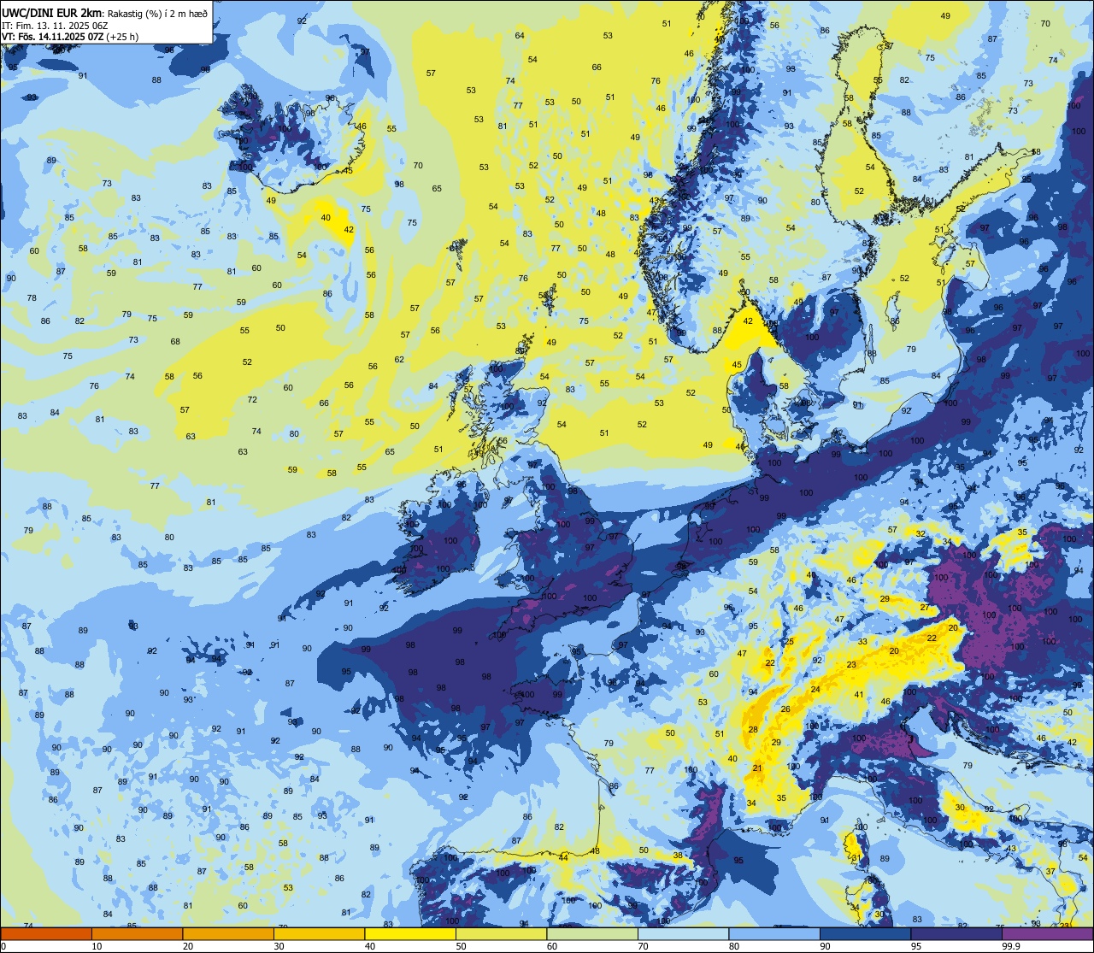Click the pale blue 70–80 legend segment

683,933
